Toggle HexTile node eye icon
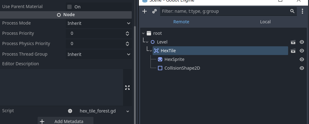 (x=302, y=51)
